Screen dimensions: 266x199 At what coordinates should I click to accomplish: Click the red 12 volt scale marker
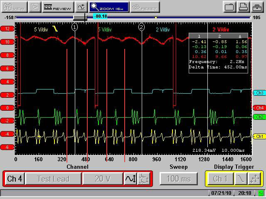coord(7,29)
